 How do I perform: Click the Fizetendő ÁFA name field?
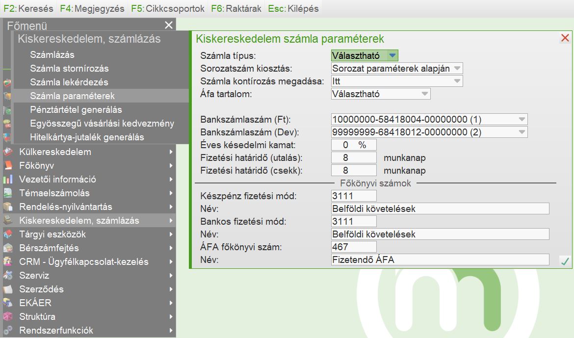[x=440, y=260]
